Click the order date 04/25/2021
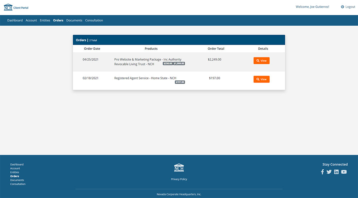Image resolution: width=358 pixels, height=198 pixels. coord(91,59)
